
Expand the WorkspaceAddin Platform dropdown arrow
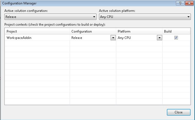coord(159,38)
